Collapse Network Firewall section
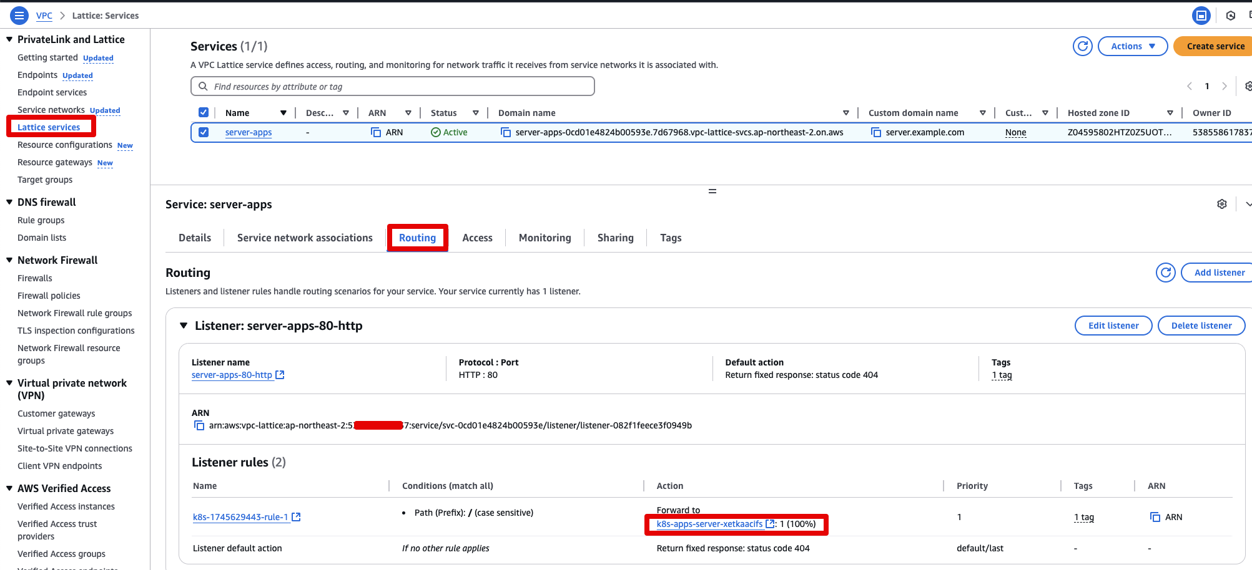Viewport: 1252px width, 570px height. tap(9, 260)
